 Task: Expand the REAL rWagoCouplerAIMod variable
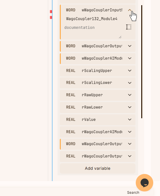click(x=130, y=132)
